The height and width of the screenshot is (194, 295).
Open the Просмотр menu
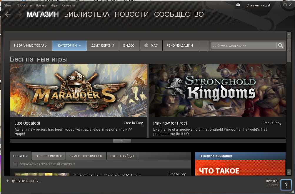tap(24, 5)
